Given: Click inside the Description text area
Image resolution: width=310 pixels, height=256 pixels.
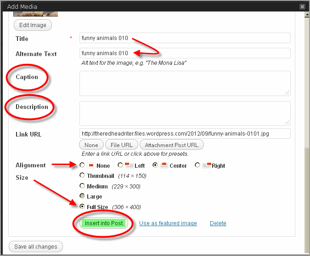Looking at the screenshot, I should pyautogui.click(x=185, y=114).
